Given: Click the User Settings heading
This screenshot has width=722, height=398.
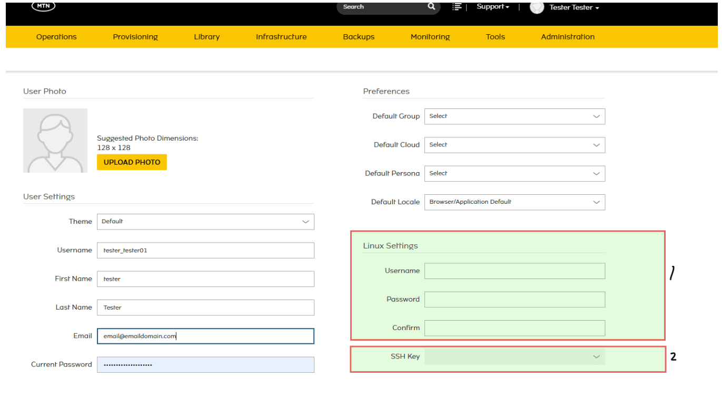Looking at the screenshot, I should point(49,196).
